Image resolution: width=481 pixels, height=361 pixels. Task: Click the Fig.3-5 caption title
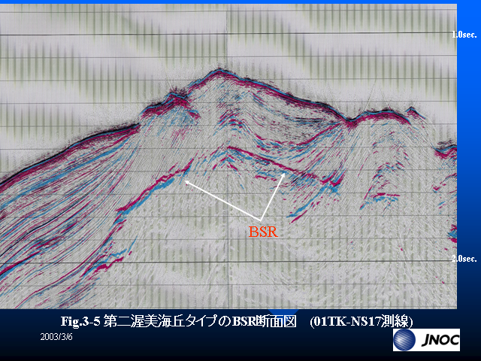(x=237, y=321)
